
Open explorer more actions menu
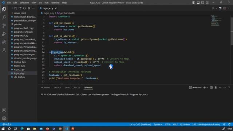tap(33, 8)
